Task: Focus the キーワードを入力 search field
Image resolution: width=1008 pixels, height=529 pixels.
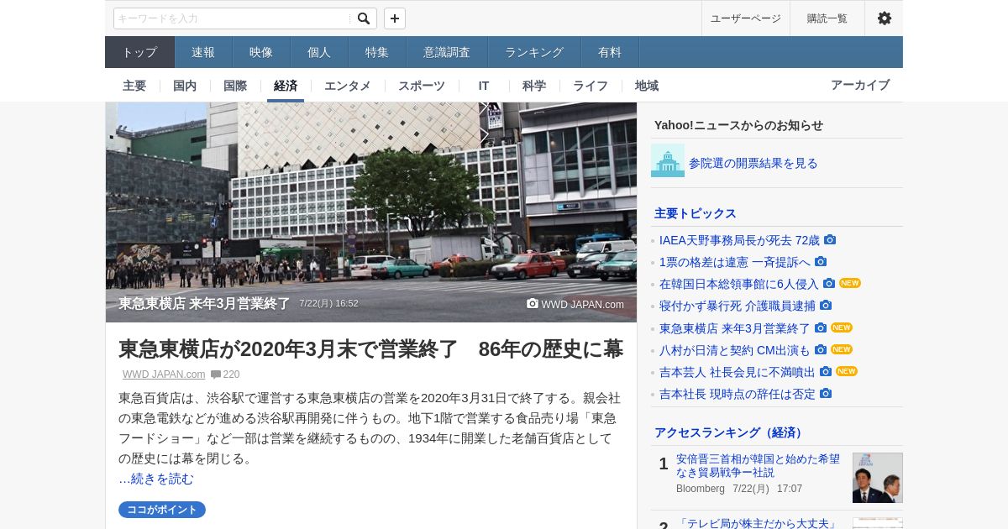Action: pos(233,18)
